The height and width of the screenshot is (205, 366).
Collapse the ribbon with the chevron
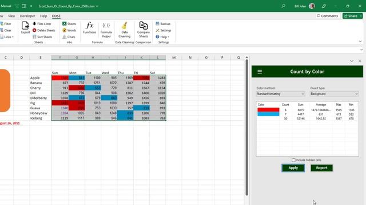click(360, 42)
